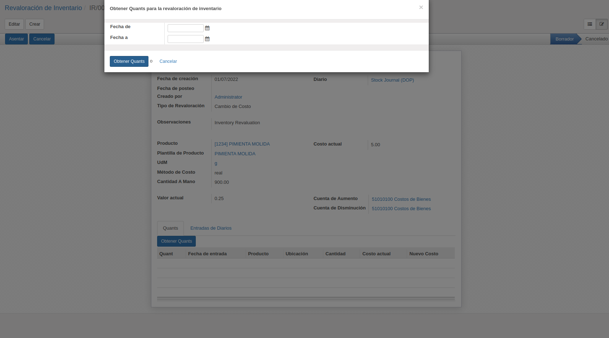Image resolution: width=609 pixels, height=338 pixels.
Task: Click Obtener Quants button under Quants tab
Action: point(177,241)
